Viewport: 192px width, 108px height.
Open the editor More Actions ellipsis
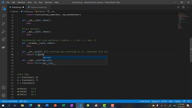[x=188, y=7]
